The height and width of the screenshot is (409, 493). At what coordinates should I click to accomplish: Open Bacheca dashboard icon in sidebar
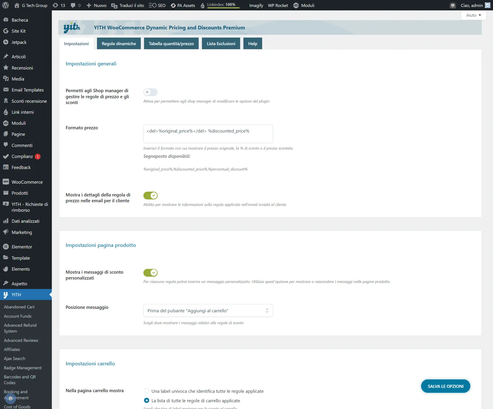(6, 20)
